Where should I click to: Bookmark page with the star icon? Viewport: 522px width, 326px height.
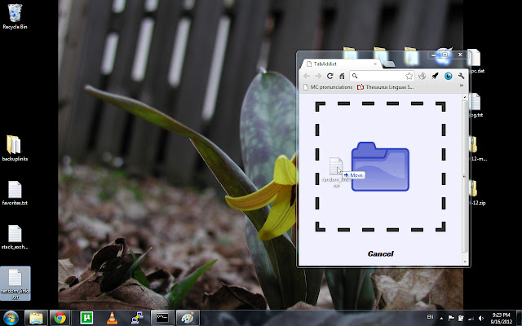coord(409,76)
